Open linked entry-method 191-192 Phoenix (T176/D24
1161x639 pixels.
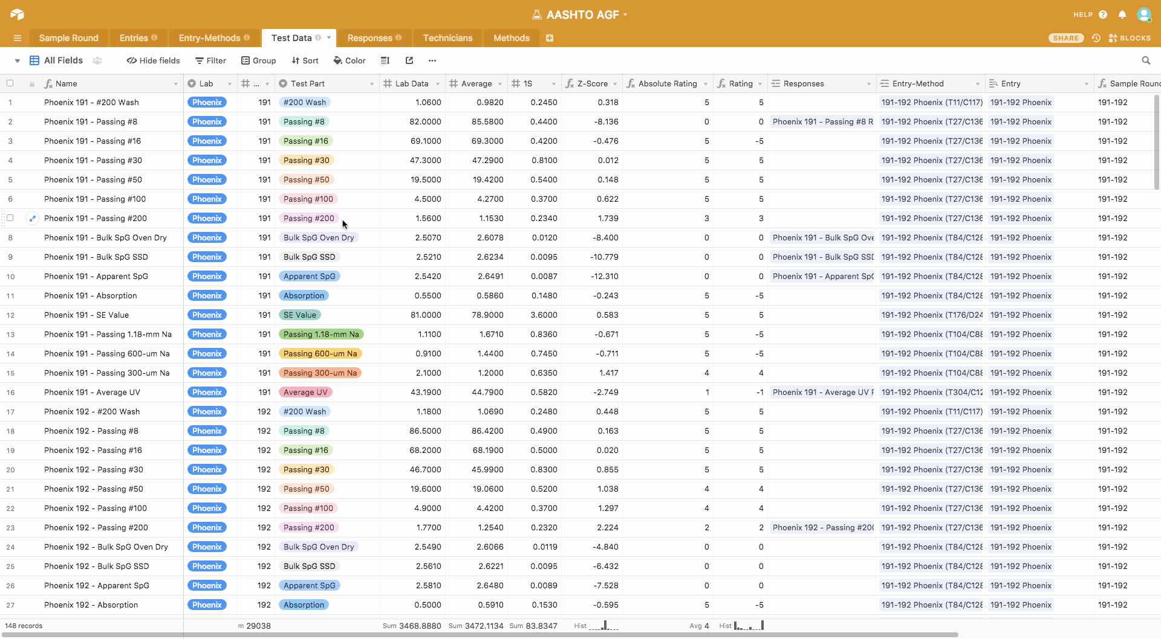click(932, 315)
